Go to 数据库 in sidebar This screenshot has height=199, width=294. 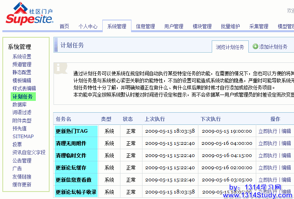point(19,104)
